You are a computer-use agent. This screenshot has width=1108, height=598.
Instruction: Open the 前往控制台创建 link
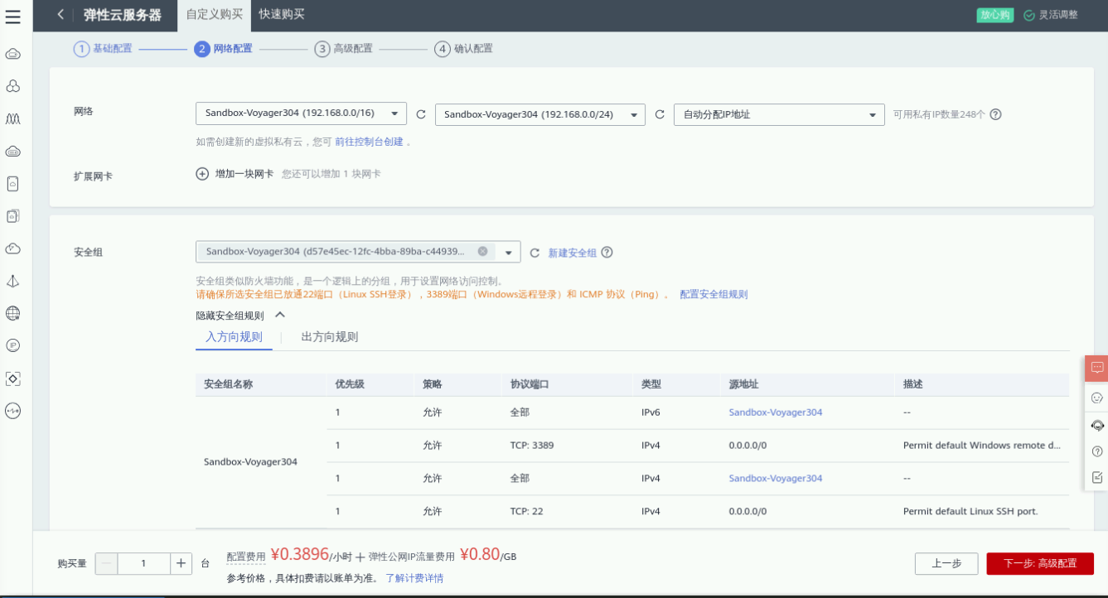click(x=369, y=142)
